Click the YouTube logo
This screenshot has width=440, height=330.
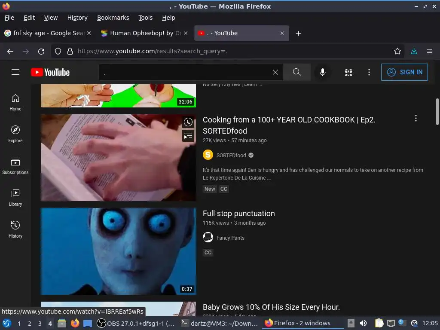(x=50, y=72)
